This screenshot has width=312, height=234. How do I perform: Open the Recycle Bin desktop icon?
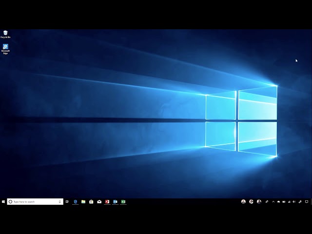tap(5, 34)
